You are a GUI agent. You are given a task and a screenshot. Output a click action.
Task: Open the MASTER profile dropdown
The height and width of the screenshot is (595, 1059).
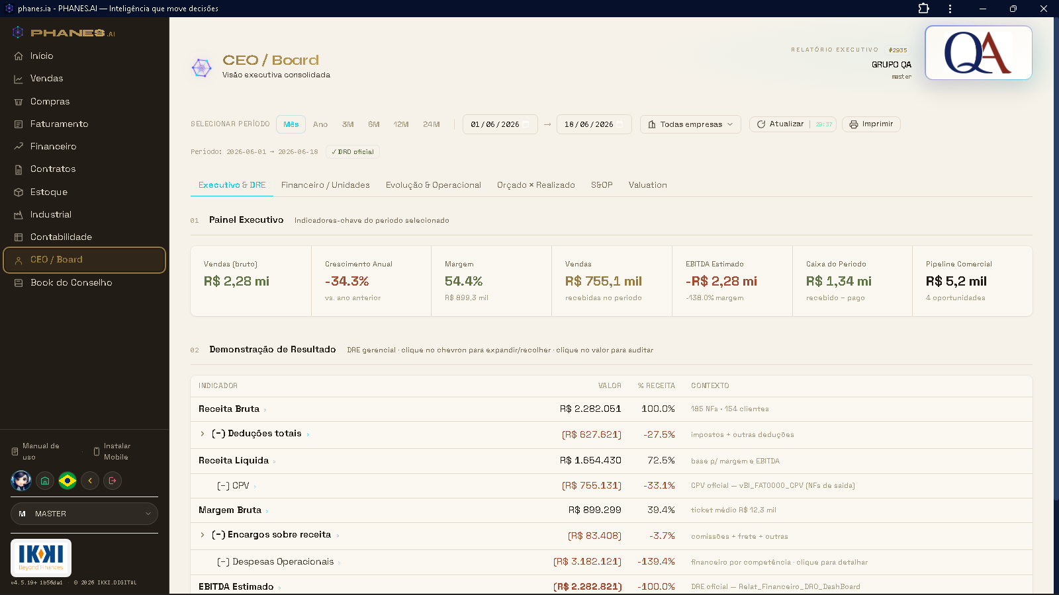point(84,514)
